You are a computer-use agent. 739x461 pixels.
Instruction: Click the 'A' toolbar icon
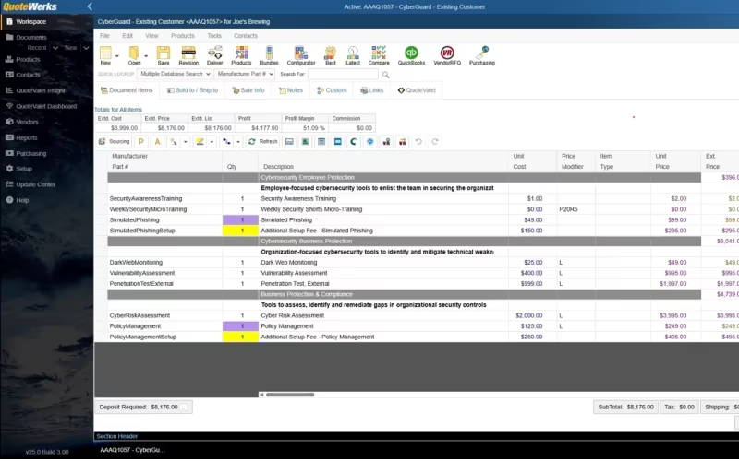point(157,142)
